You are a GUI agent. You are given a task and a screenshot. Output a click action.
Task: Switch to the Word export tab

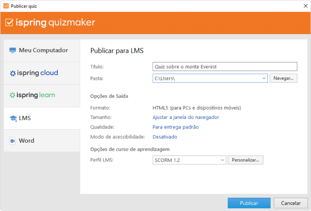pyautogui.click(x=42, y=141)
